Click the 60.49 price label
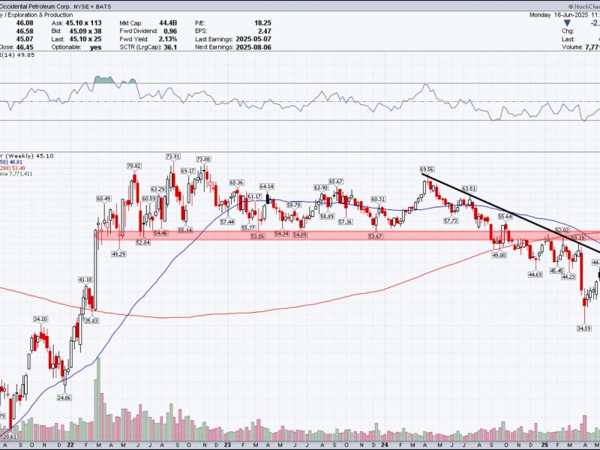 103,199
